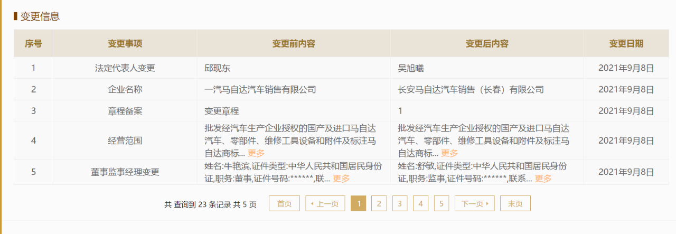Click 序号 5 cell in 董事监事经理变更 row
Image resolution: width=676 pixels, height=234 pixels.
pyautogui.click(x=33, y=172)
